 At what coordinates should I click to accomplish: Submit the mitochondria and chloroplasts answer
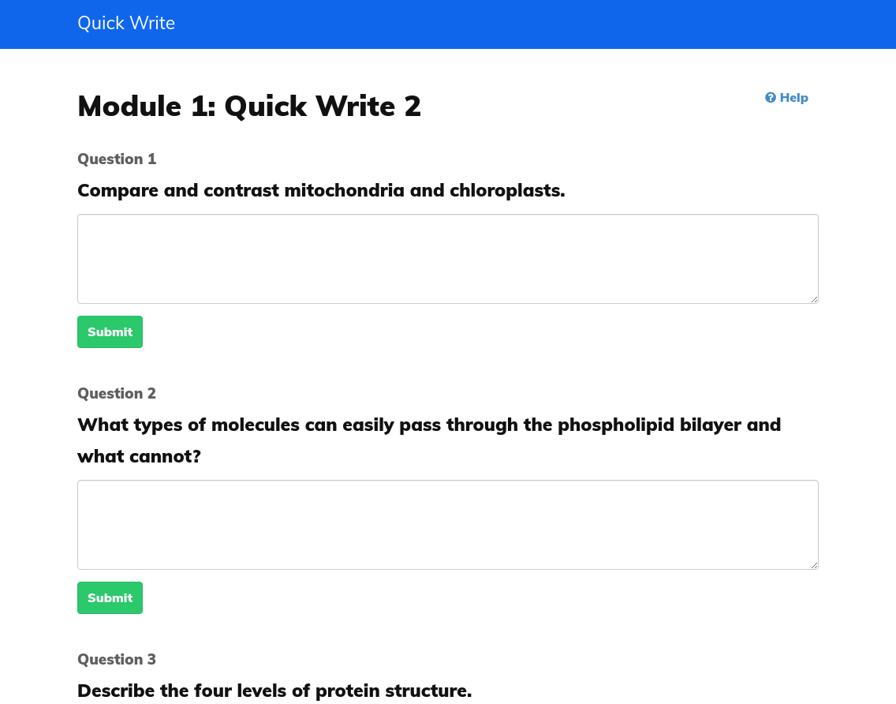(110, 332)
